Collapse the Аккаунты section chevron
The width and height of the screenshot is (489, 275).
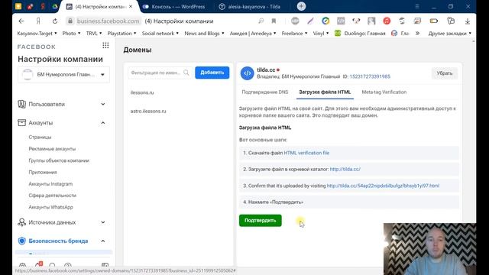[103, 123]
